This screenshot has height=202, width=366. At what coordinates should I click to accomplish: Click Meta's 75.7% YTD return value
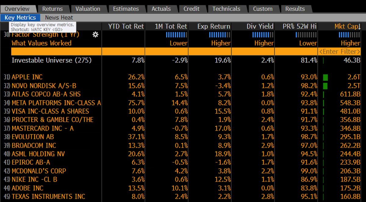coord(136,103)
